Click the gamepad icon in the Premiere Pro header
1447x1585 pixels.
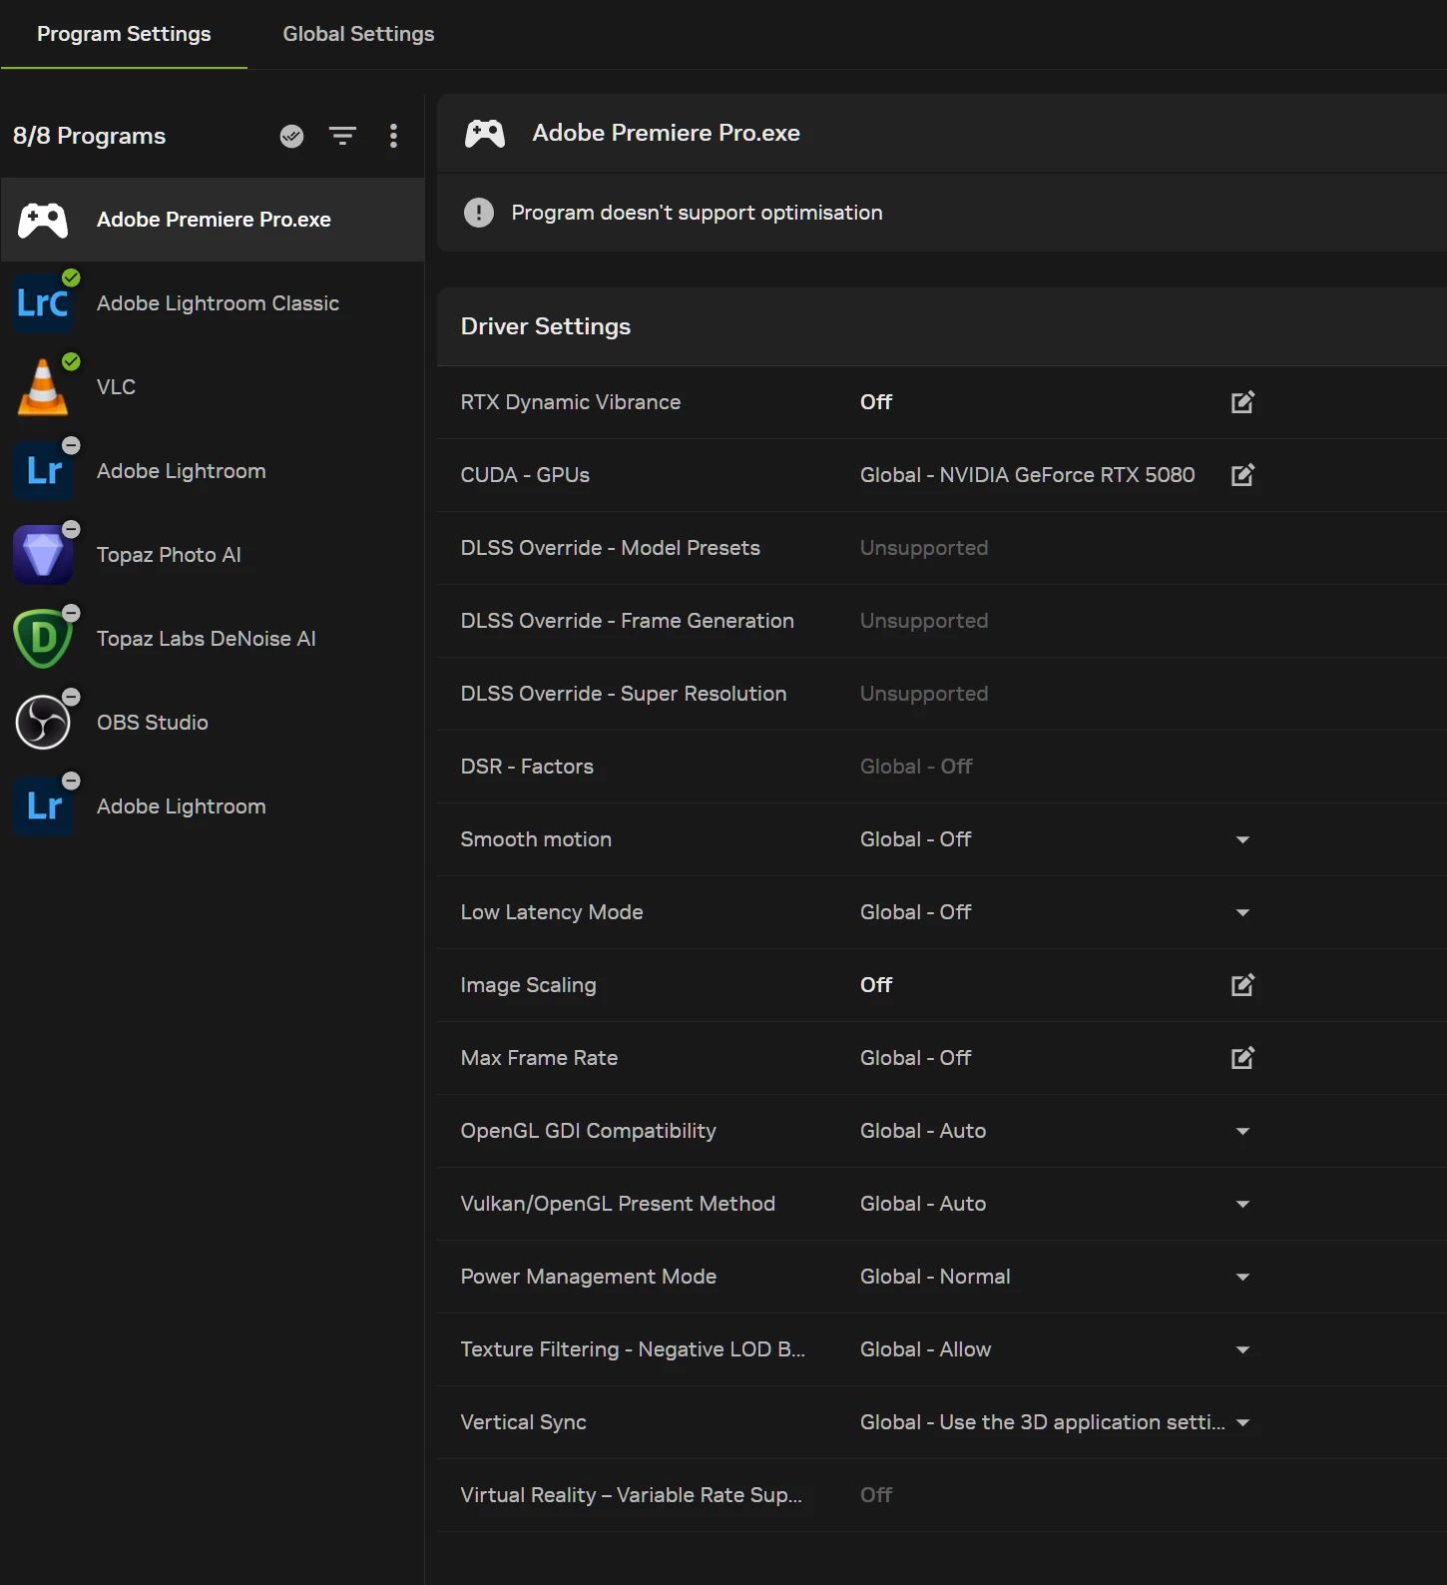tap(485, 133)
